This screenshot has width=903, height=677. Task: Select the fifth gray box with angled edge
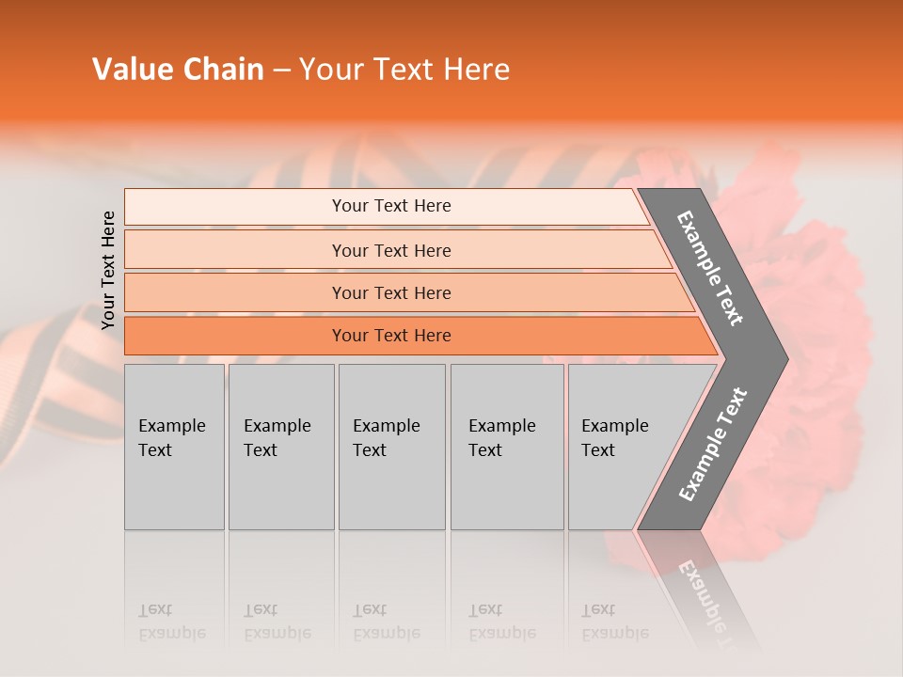coord(616,447)
